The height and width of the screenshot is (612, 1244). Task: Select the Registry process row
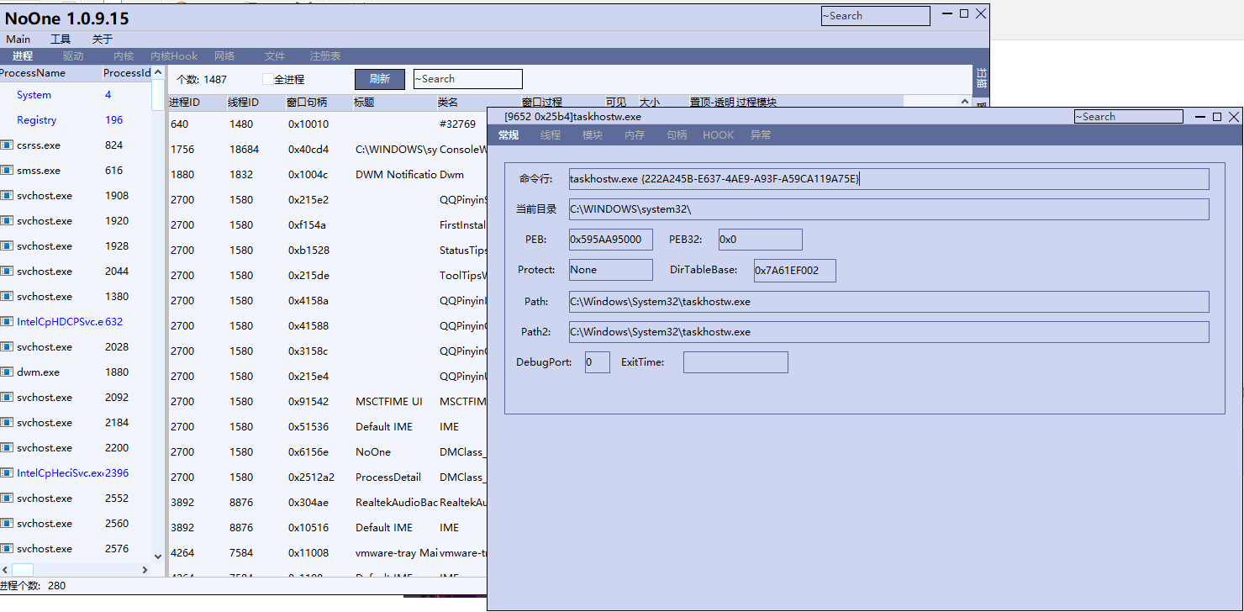pyautogui.click(x=76, y=120)
